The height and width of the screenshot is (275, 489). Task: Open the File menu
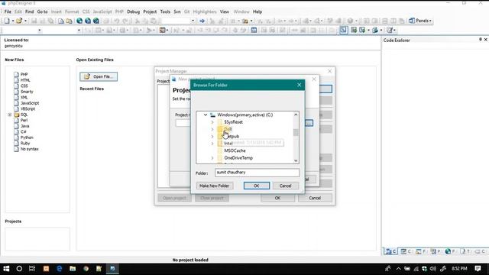[x=8, y=11]
